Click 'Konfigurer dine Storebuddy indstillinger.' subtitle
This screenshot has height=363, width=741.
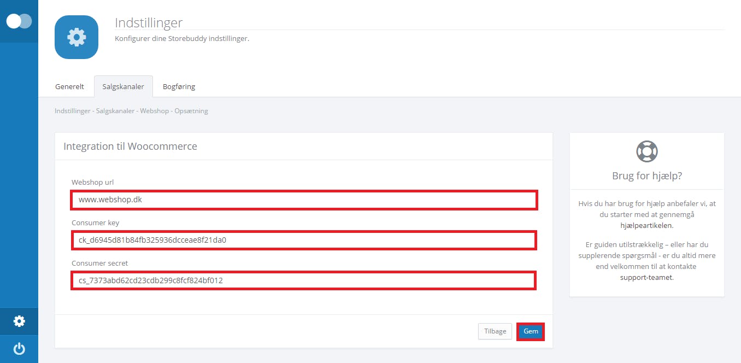pyautogui.click(x=182, y=39)
